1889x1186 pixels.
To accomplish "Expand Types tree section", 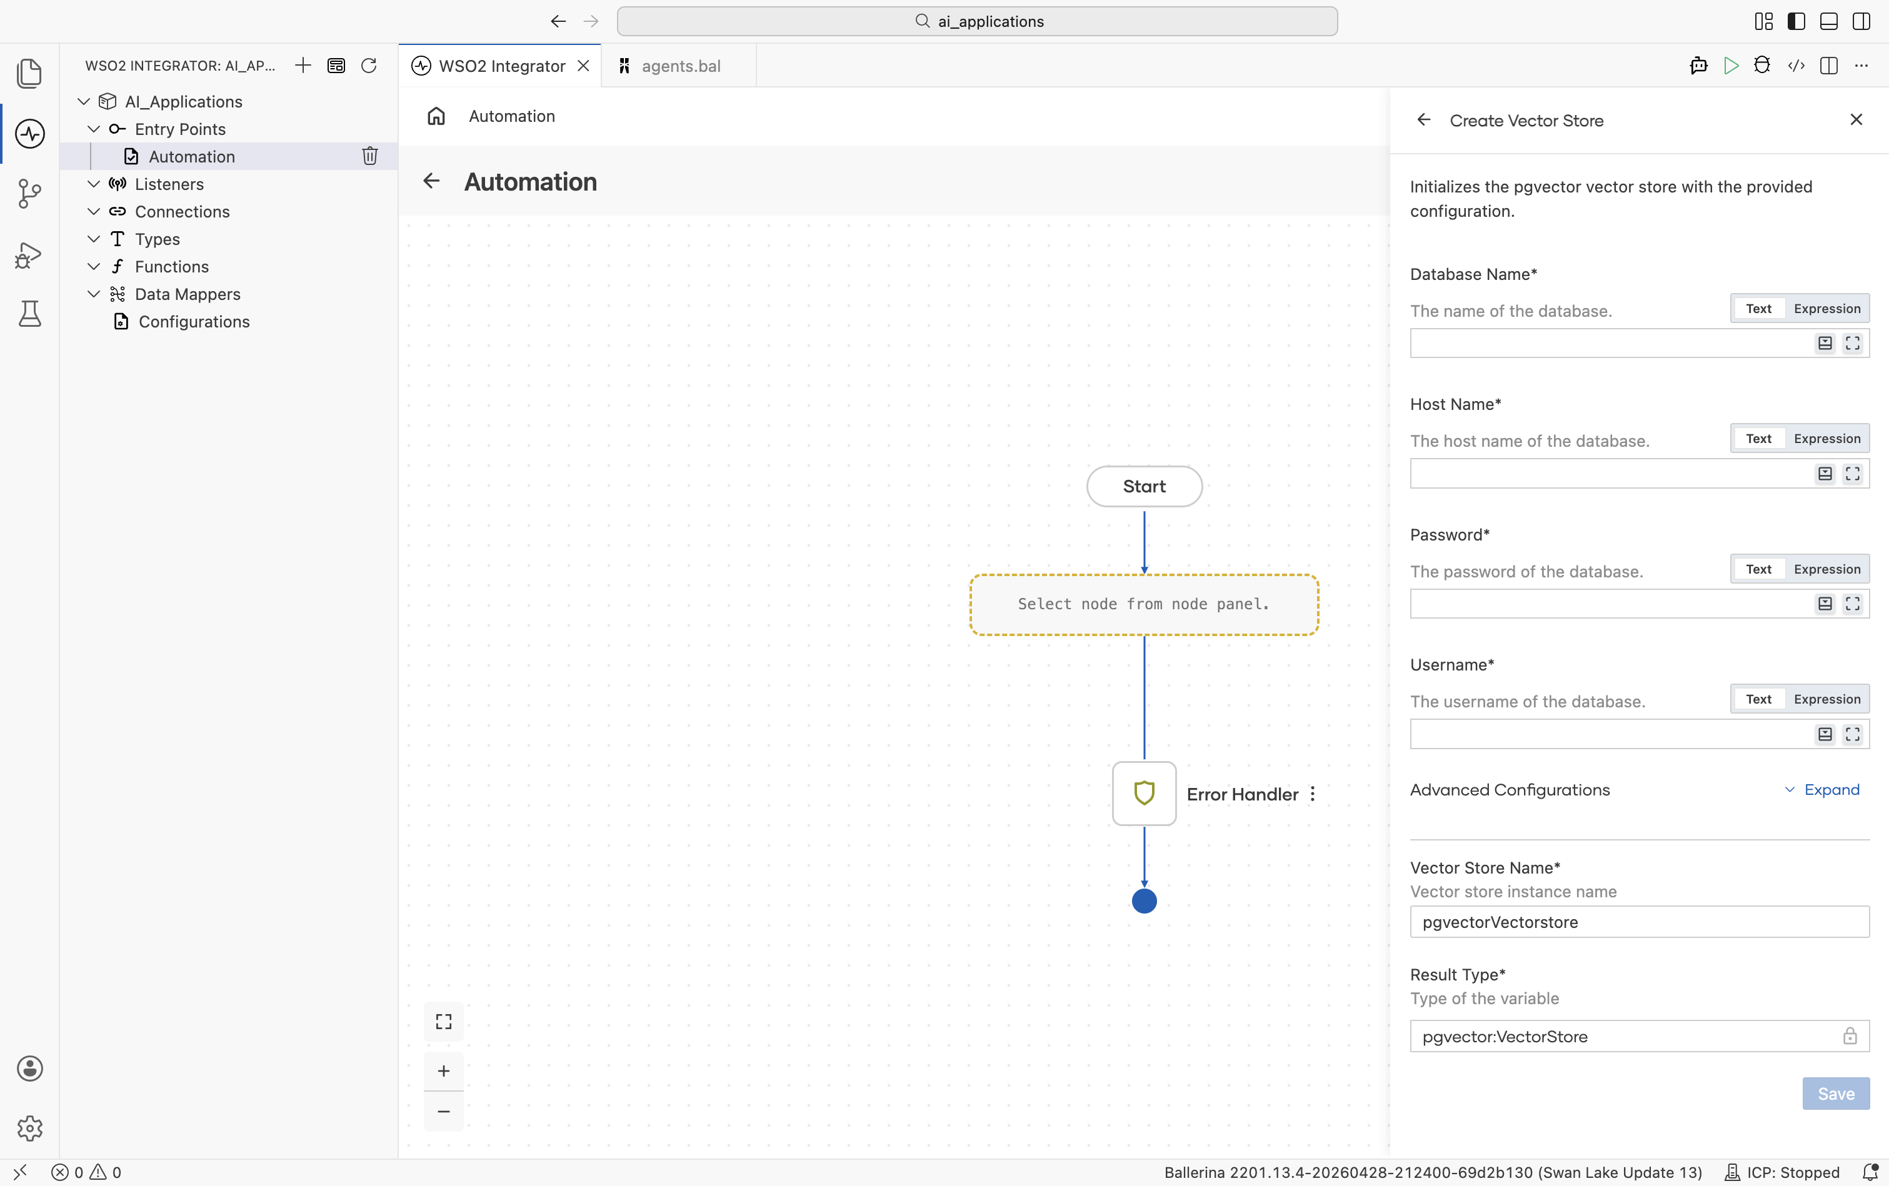I will click(93, 239).
